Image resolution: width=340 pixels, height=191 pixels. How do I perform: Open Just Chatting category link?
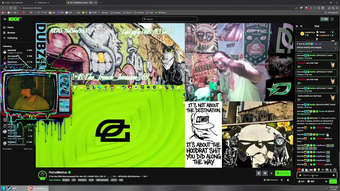click(x=55, y=180)
